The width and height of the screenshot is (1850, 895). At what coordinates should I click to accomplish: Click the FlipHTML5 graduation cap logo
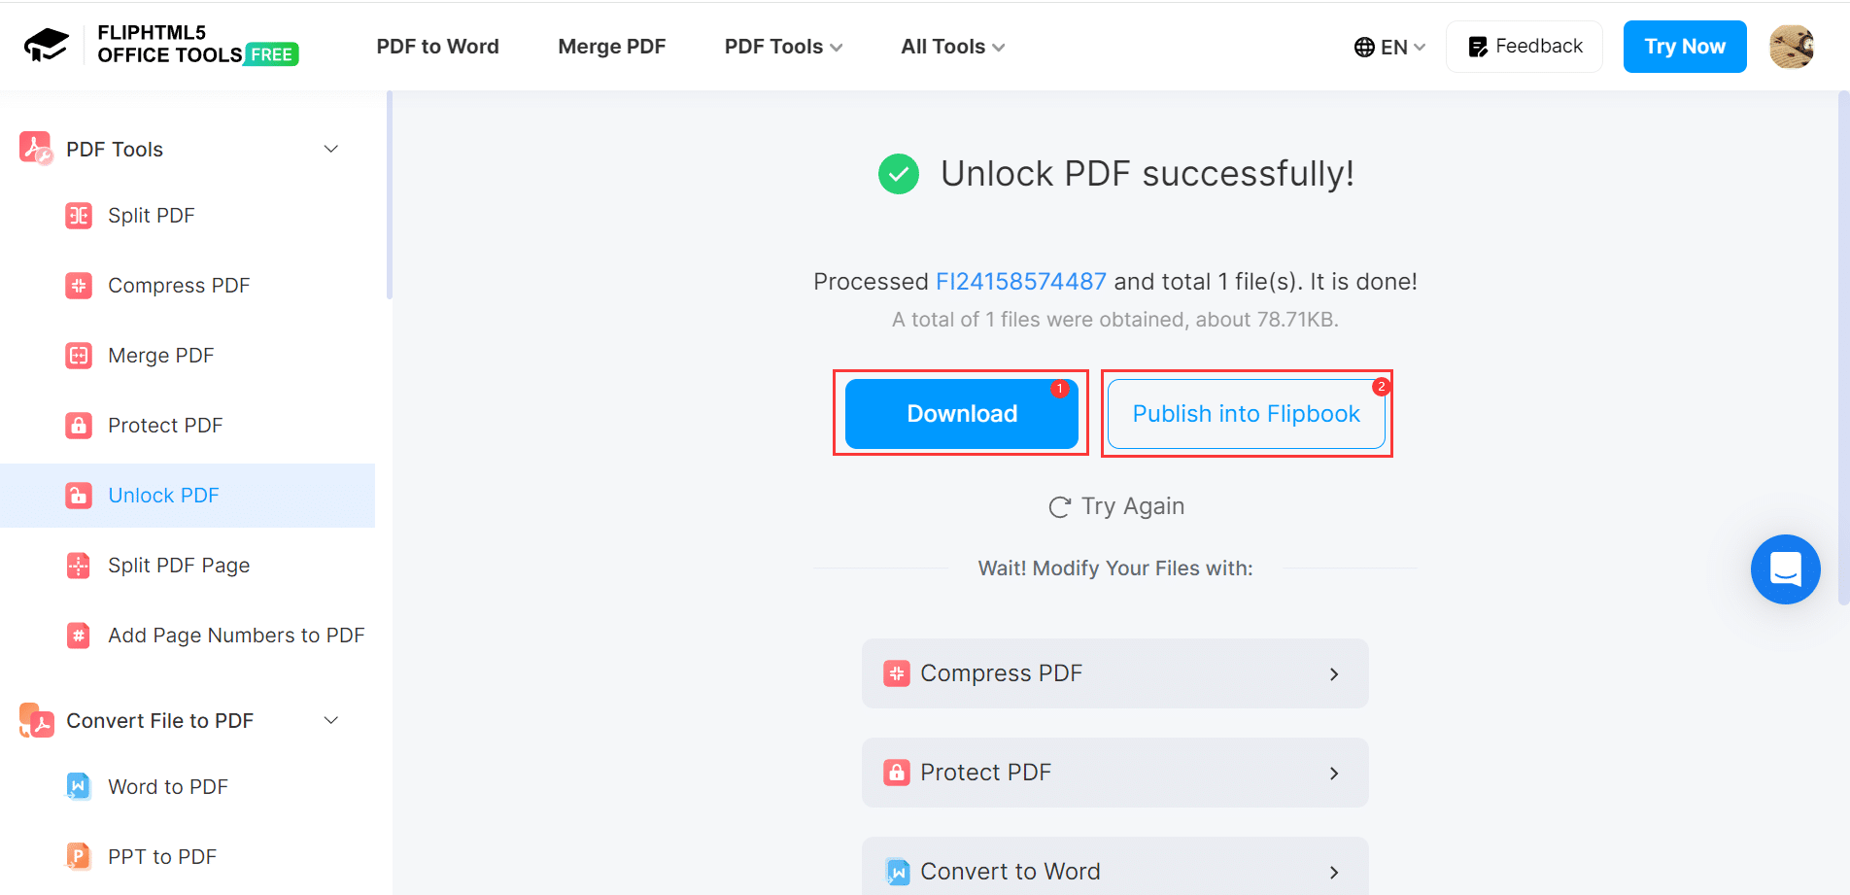click(47, 45)
